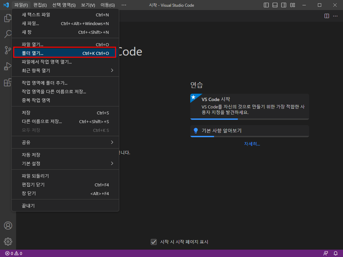This screenshot has height=257, width=343.
Task: Select 중복 작업 영역 menu item
Action: pyautogui.click(x=65, y=100)
